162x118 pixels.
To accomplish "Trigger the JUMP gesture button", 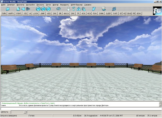I will click(x=42, y=14).
